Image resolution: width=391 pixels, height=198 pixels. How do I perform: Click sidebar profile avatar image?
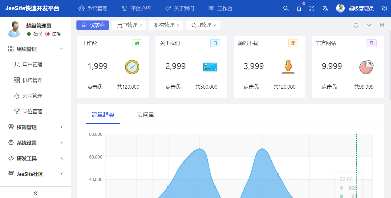pos(14,29)
